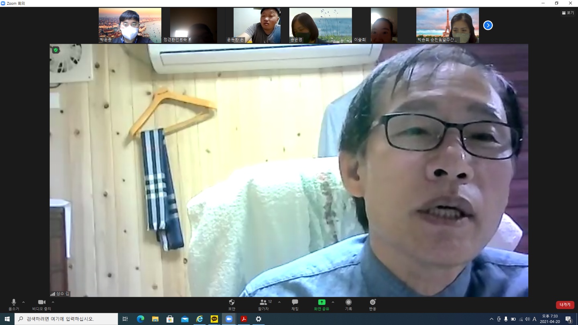Select the 윤동환 participant thumbnail
The width and height of the screenshot is (578, 325).
click(257, 25)
